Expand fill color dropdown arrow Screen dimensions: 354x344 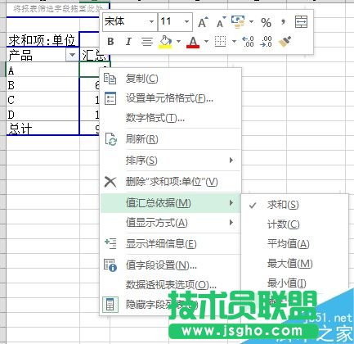178,42
